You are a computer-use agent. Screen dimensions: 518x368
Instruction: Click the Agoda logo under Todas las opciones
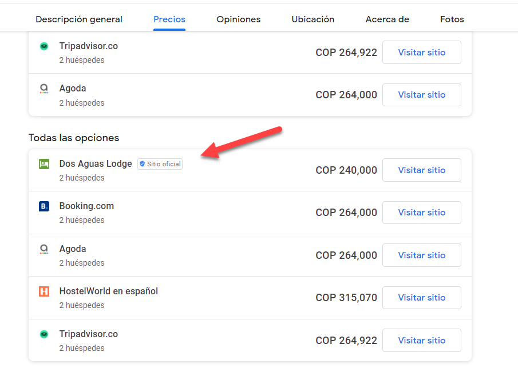44,249
